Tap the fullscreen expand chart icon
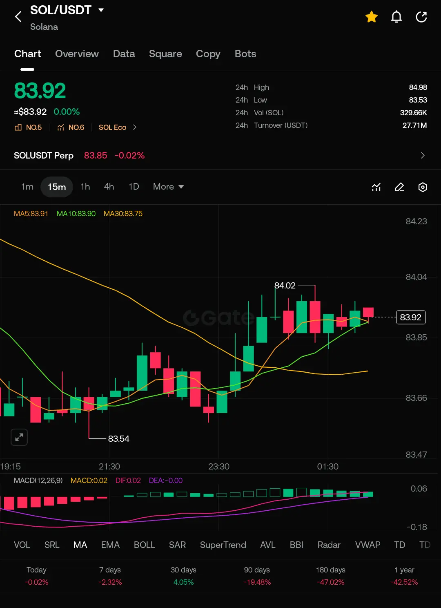The image size is (441, 608). pyautogui.click(x=19, y=437)
